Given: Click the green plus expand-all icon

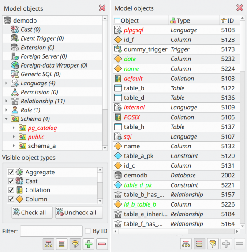Looking at the screenshot, I should coord(89,244).
